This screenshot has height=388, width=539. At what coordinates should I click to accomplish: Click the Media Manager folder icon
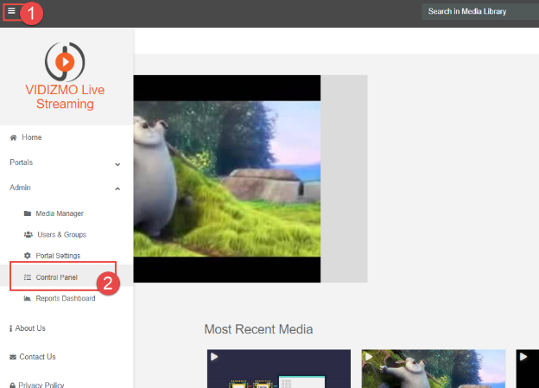pyautogui.click(x=28, y=213)
